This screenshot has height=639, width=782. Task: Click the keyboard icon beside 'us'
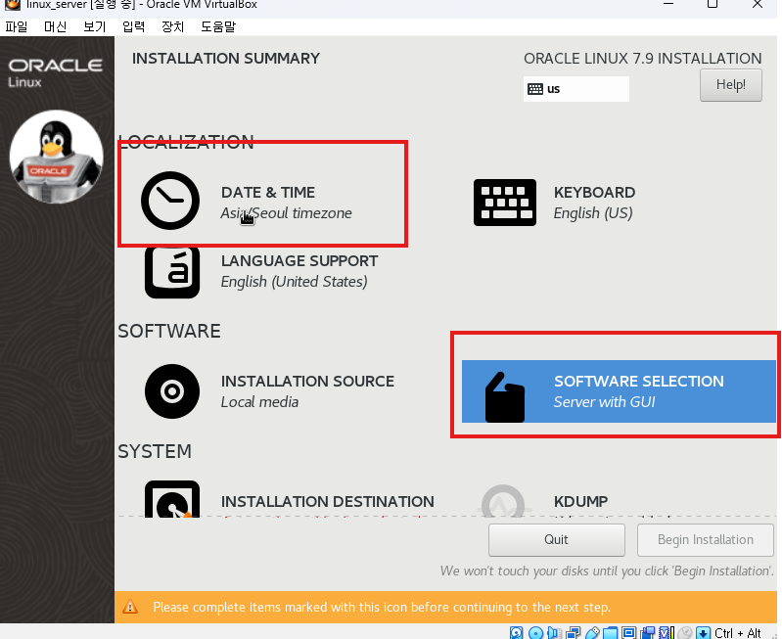tap(535, 89)
